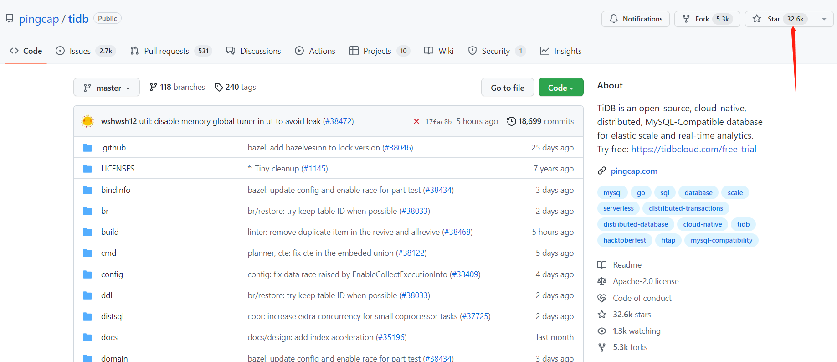The height and width of the screenshot is (362, 837).
Task: Click the cloud-native topic tag
Action: pyautogui.click(x=703, y=224)
